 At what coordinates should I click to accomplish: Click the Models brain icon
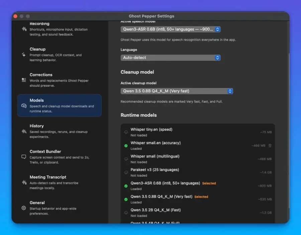(x=24, y=106)
